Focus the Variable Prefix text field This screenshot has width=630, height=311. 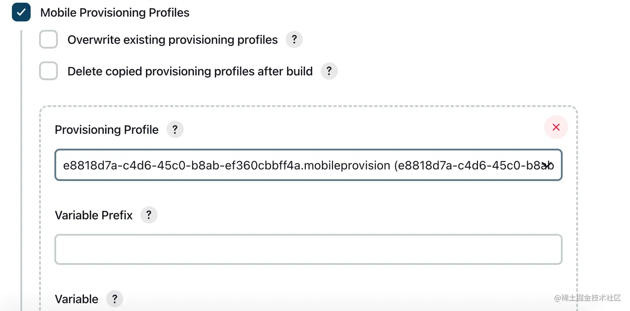308,249
